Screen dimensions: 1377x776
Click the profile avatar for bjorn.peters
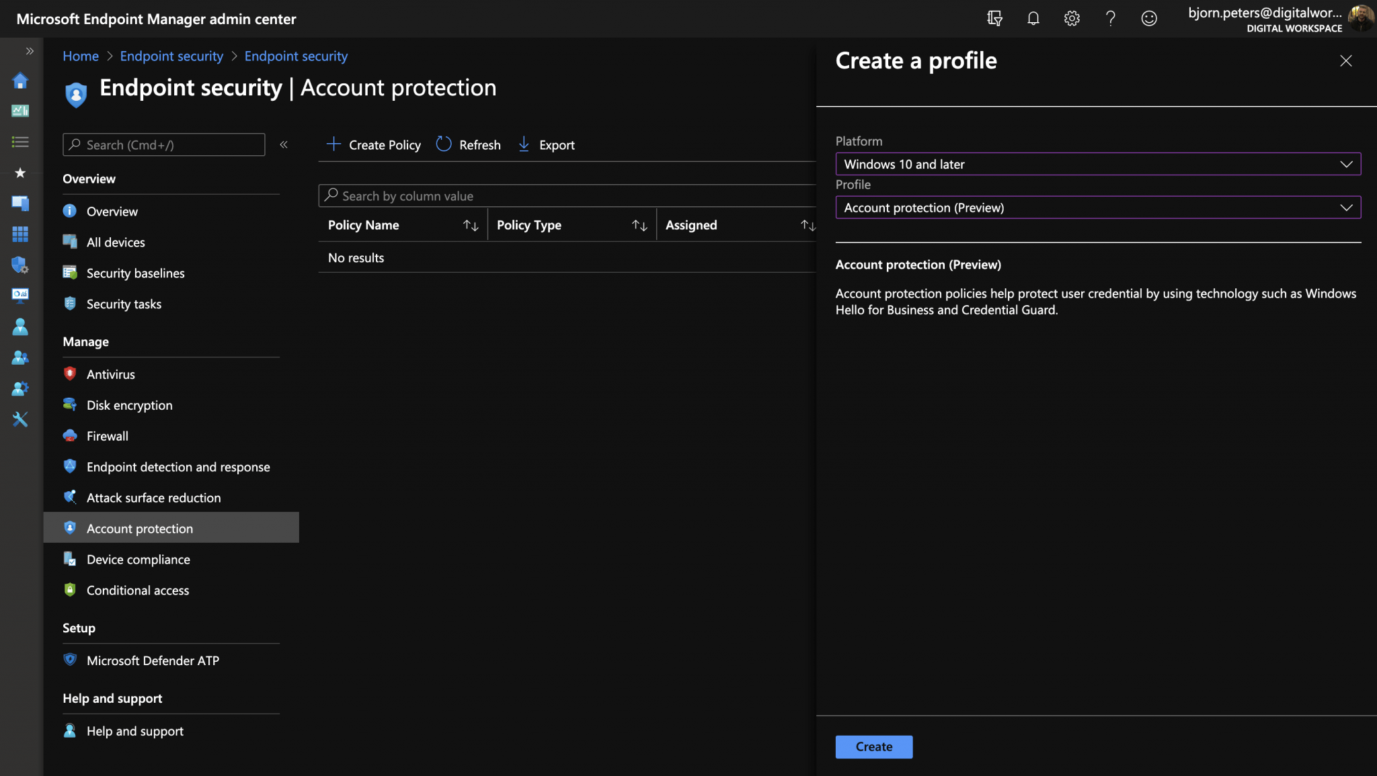[1361, 18]
